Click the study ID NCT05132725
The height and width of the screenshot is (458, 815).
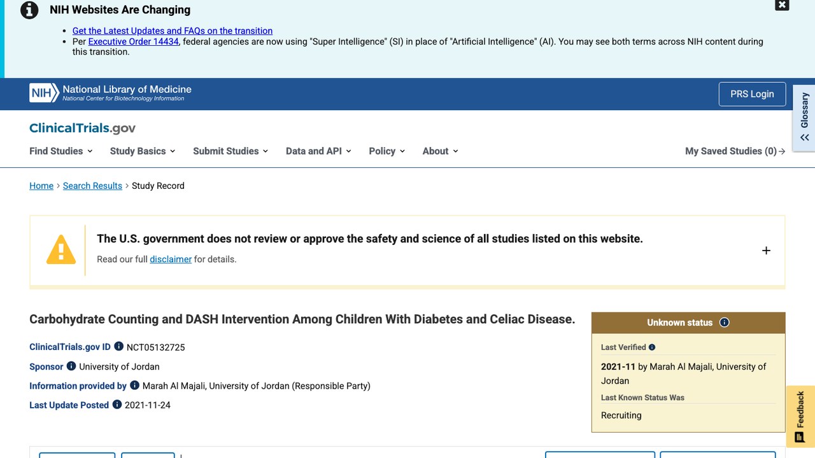click(156, 347)
